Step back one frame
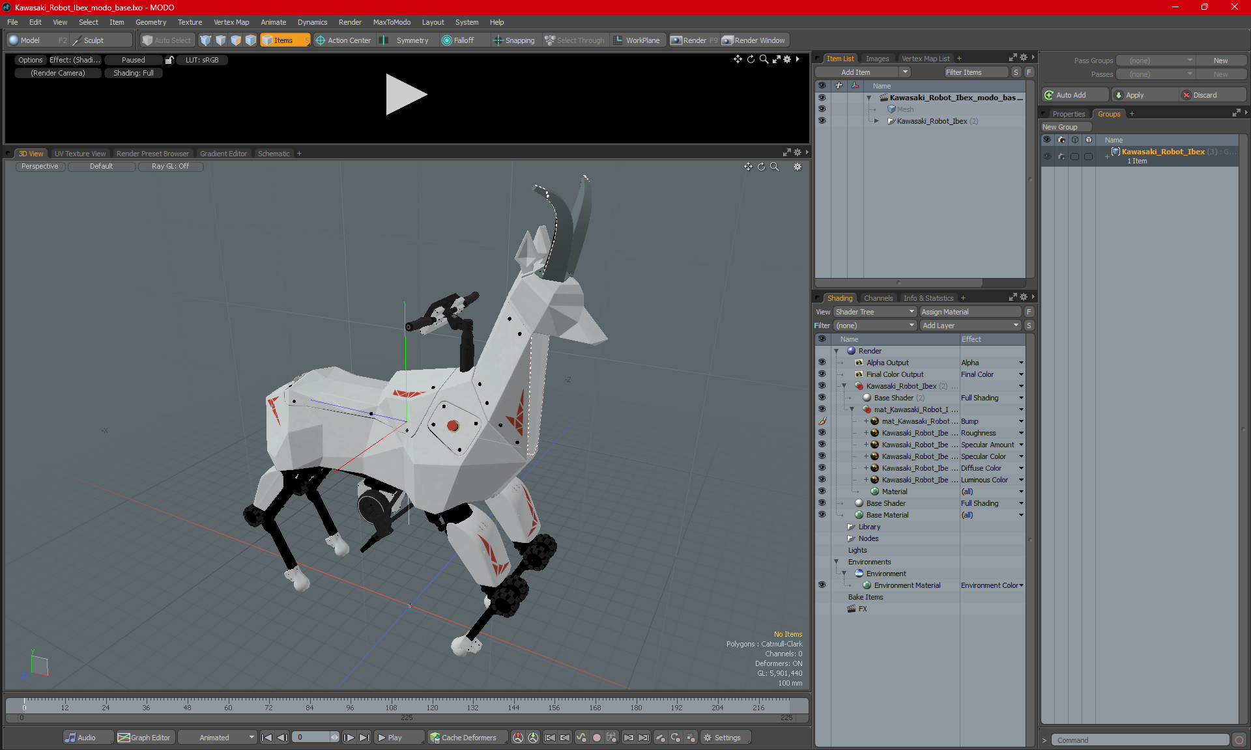 coord(282,738)
